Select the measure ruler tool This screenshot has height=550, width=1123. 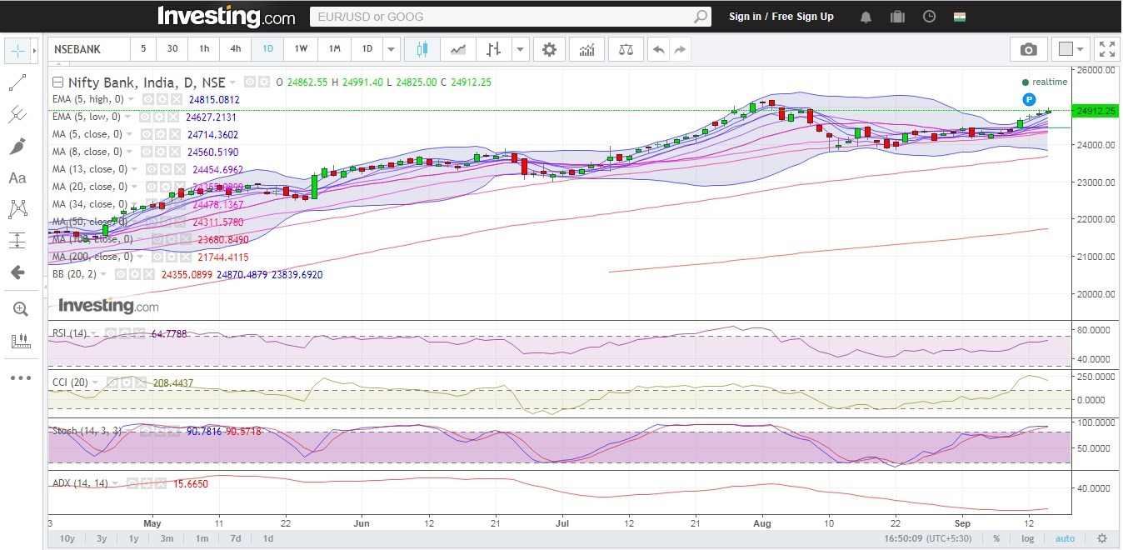click(x=21, y=341)
